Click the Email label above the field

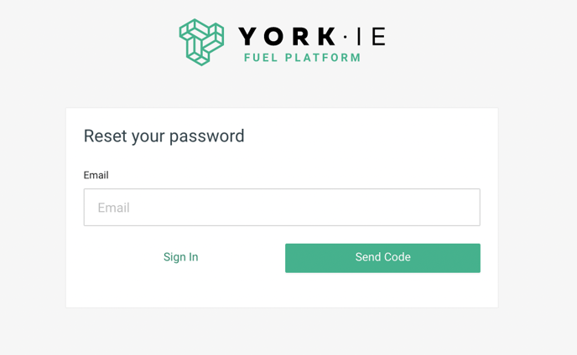coord(96,175)
